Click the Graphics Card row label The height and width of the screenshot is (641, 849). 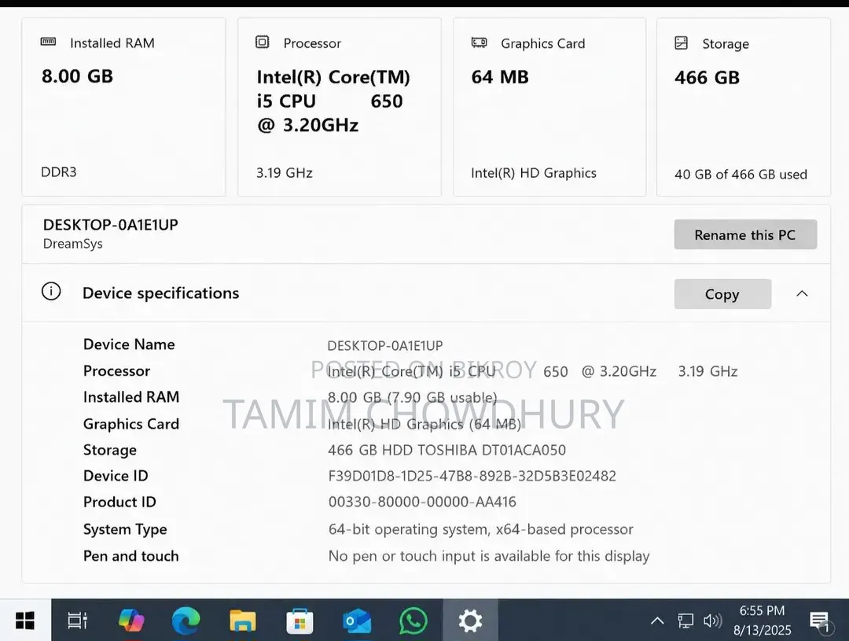click(131, 424)
